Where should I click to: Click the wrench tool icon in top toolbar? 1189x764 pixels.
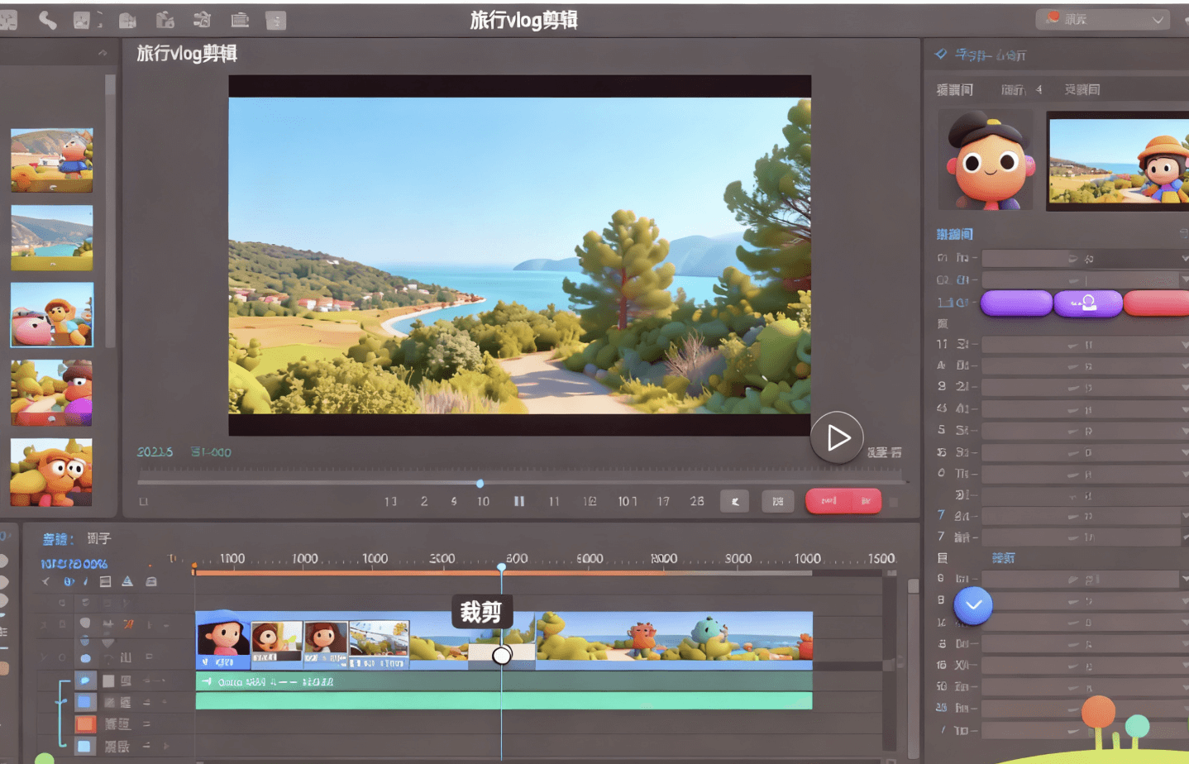[x=47, y=21]
